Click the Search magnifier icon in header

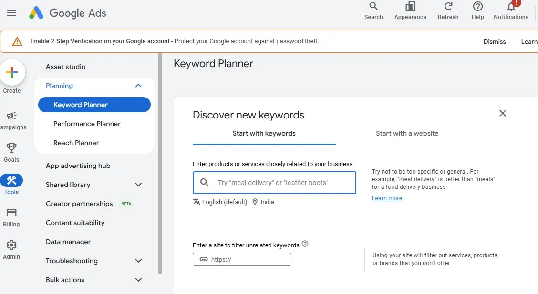click(373, 6)
